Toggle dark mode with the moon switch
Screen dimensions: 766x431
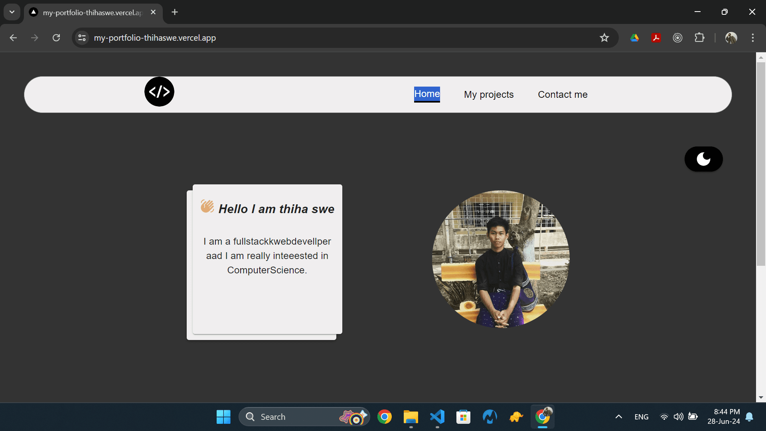coord(703,159)
